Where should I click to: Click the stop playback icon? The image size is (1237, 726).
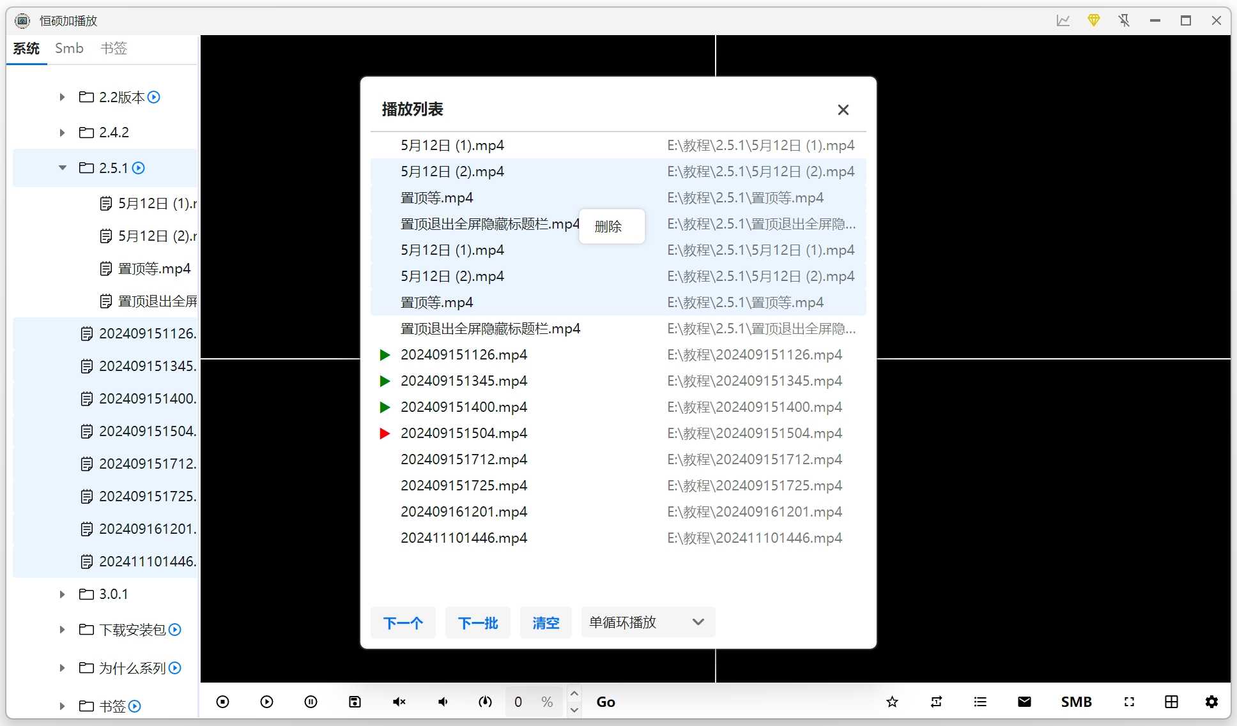point(222,702)
